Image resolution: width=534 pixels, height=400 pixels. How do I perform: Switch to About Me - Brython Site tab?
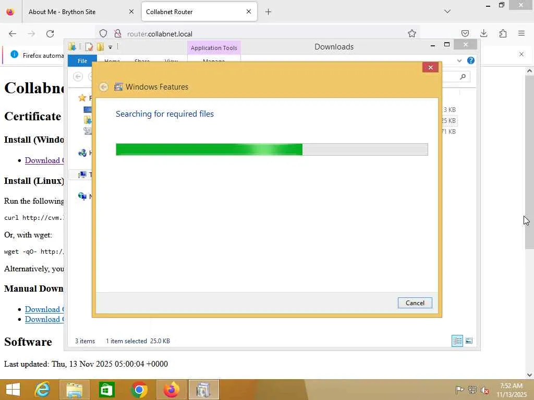(62, 12)
